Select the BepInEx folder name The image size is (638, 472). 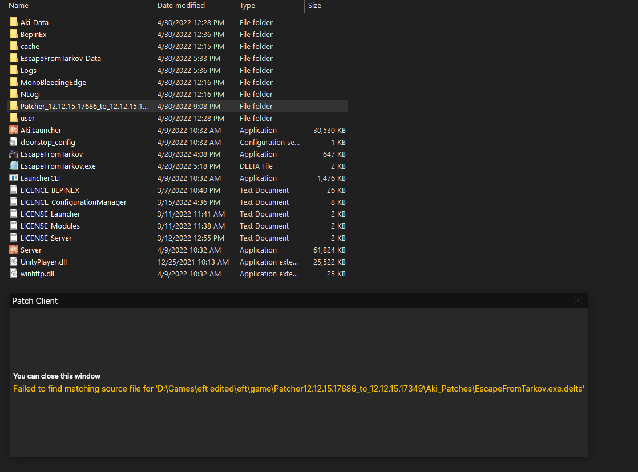point(33,35)
